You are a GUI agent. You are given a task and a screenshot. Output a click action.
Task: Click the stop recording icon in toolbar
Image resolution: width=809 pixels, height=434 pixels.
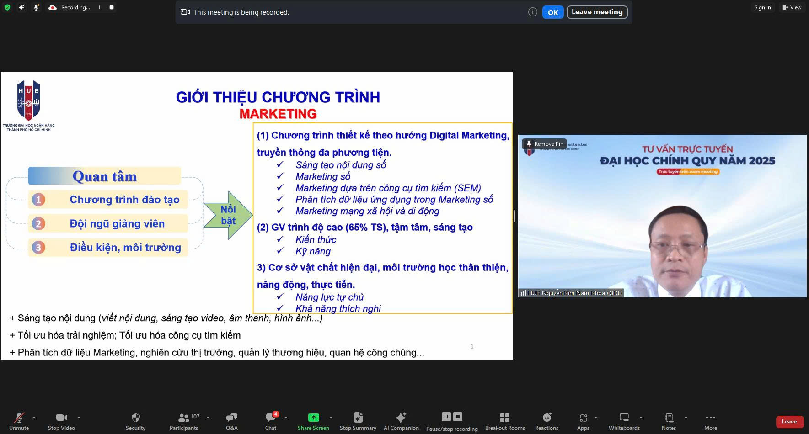pos(458,417)
